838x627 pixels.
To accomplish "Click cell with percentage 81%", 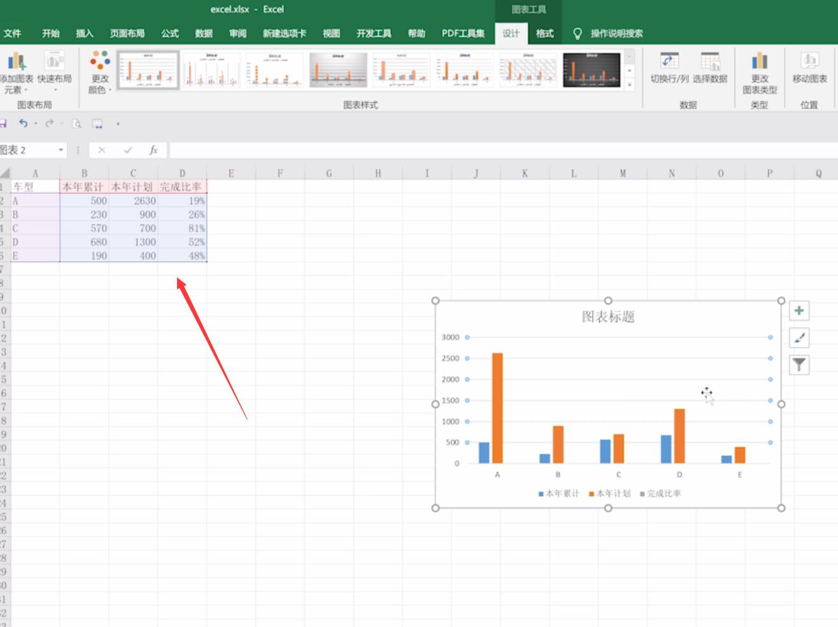I will (182, 228).
